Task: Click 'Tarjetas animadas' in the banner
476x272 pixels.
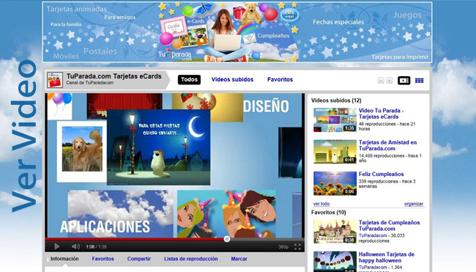Action: pos(76,9)
